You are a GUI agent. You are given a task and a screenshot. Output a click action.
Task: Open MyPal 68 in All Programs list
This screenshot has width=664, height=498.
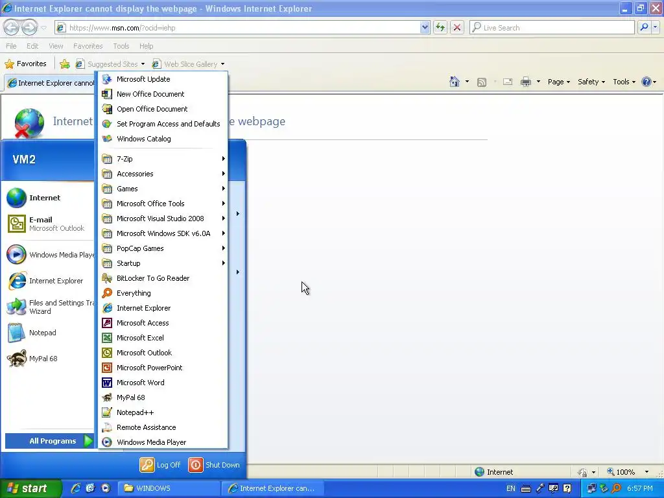(x=163, y=397)
